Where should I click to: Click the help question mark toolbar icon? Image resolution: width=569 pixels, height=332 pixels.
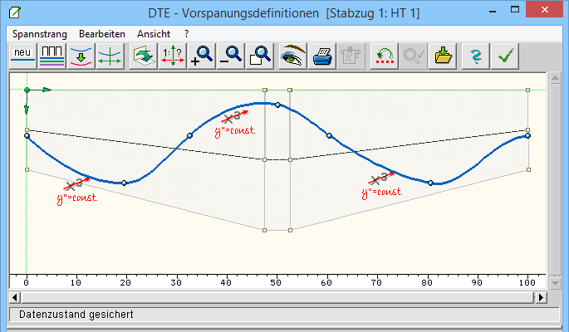tap(475, 56)
